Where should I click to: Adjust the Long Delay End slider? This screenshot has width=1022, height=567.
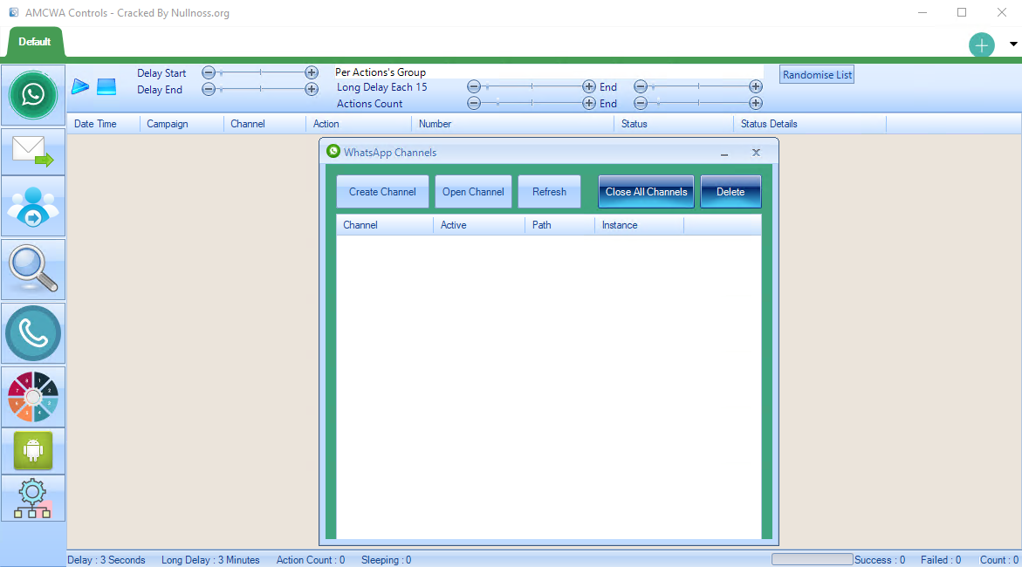(698, 86)
